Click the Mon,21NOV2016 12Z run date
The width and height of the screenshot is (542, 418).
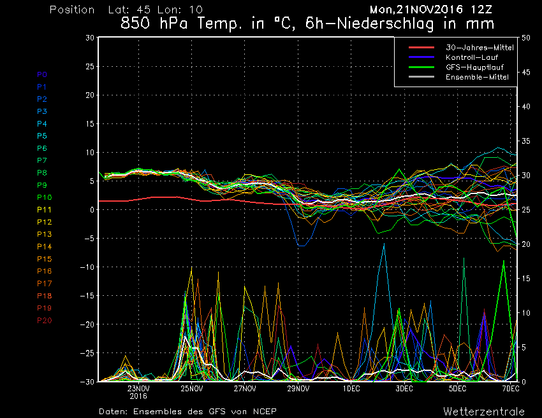pos(430,10)
